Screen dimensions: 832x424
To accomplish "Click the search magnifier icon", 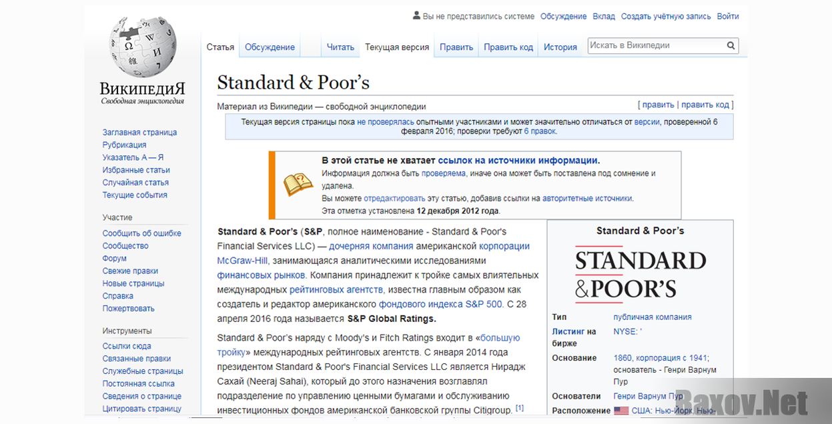I will click(731, 46).
